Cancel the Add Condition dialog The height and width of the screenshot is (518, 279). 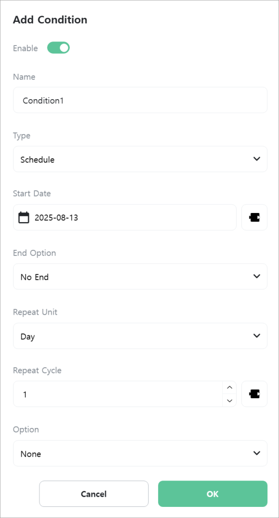pos(94,494)
